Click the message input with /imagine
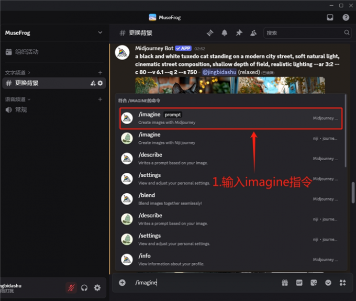The height and width of the screenshot is (301, 356). pyautogui.click(x=204, y=283)
